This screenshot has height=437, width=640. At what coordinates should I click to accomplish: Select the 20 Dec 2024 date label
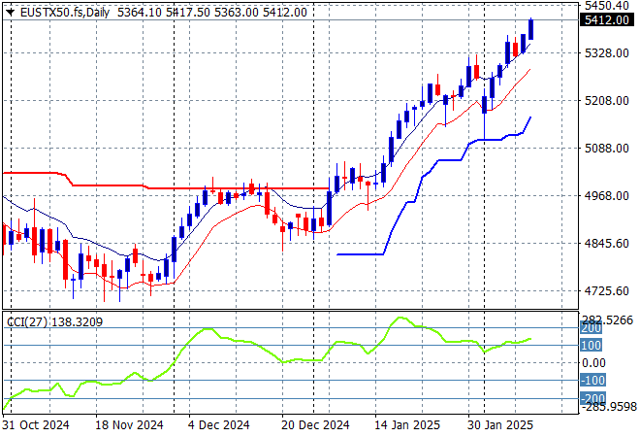[315, 425]
